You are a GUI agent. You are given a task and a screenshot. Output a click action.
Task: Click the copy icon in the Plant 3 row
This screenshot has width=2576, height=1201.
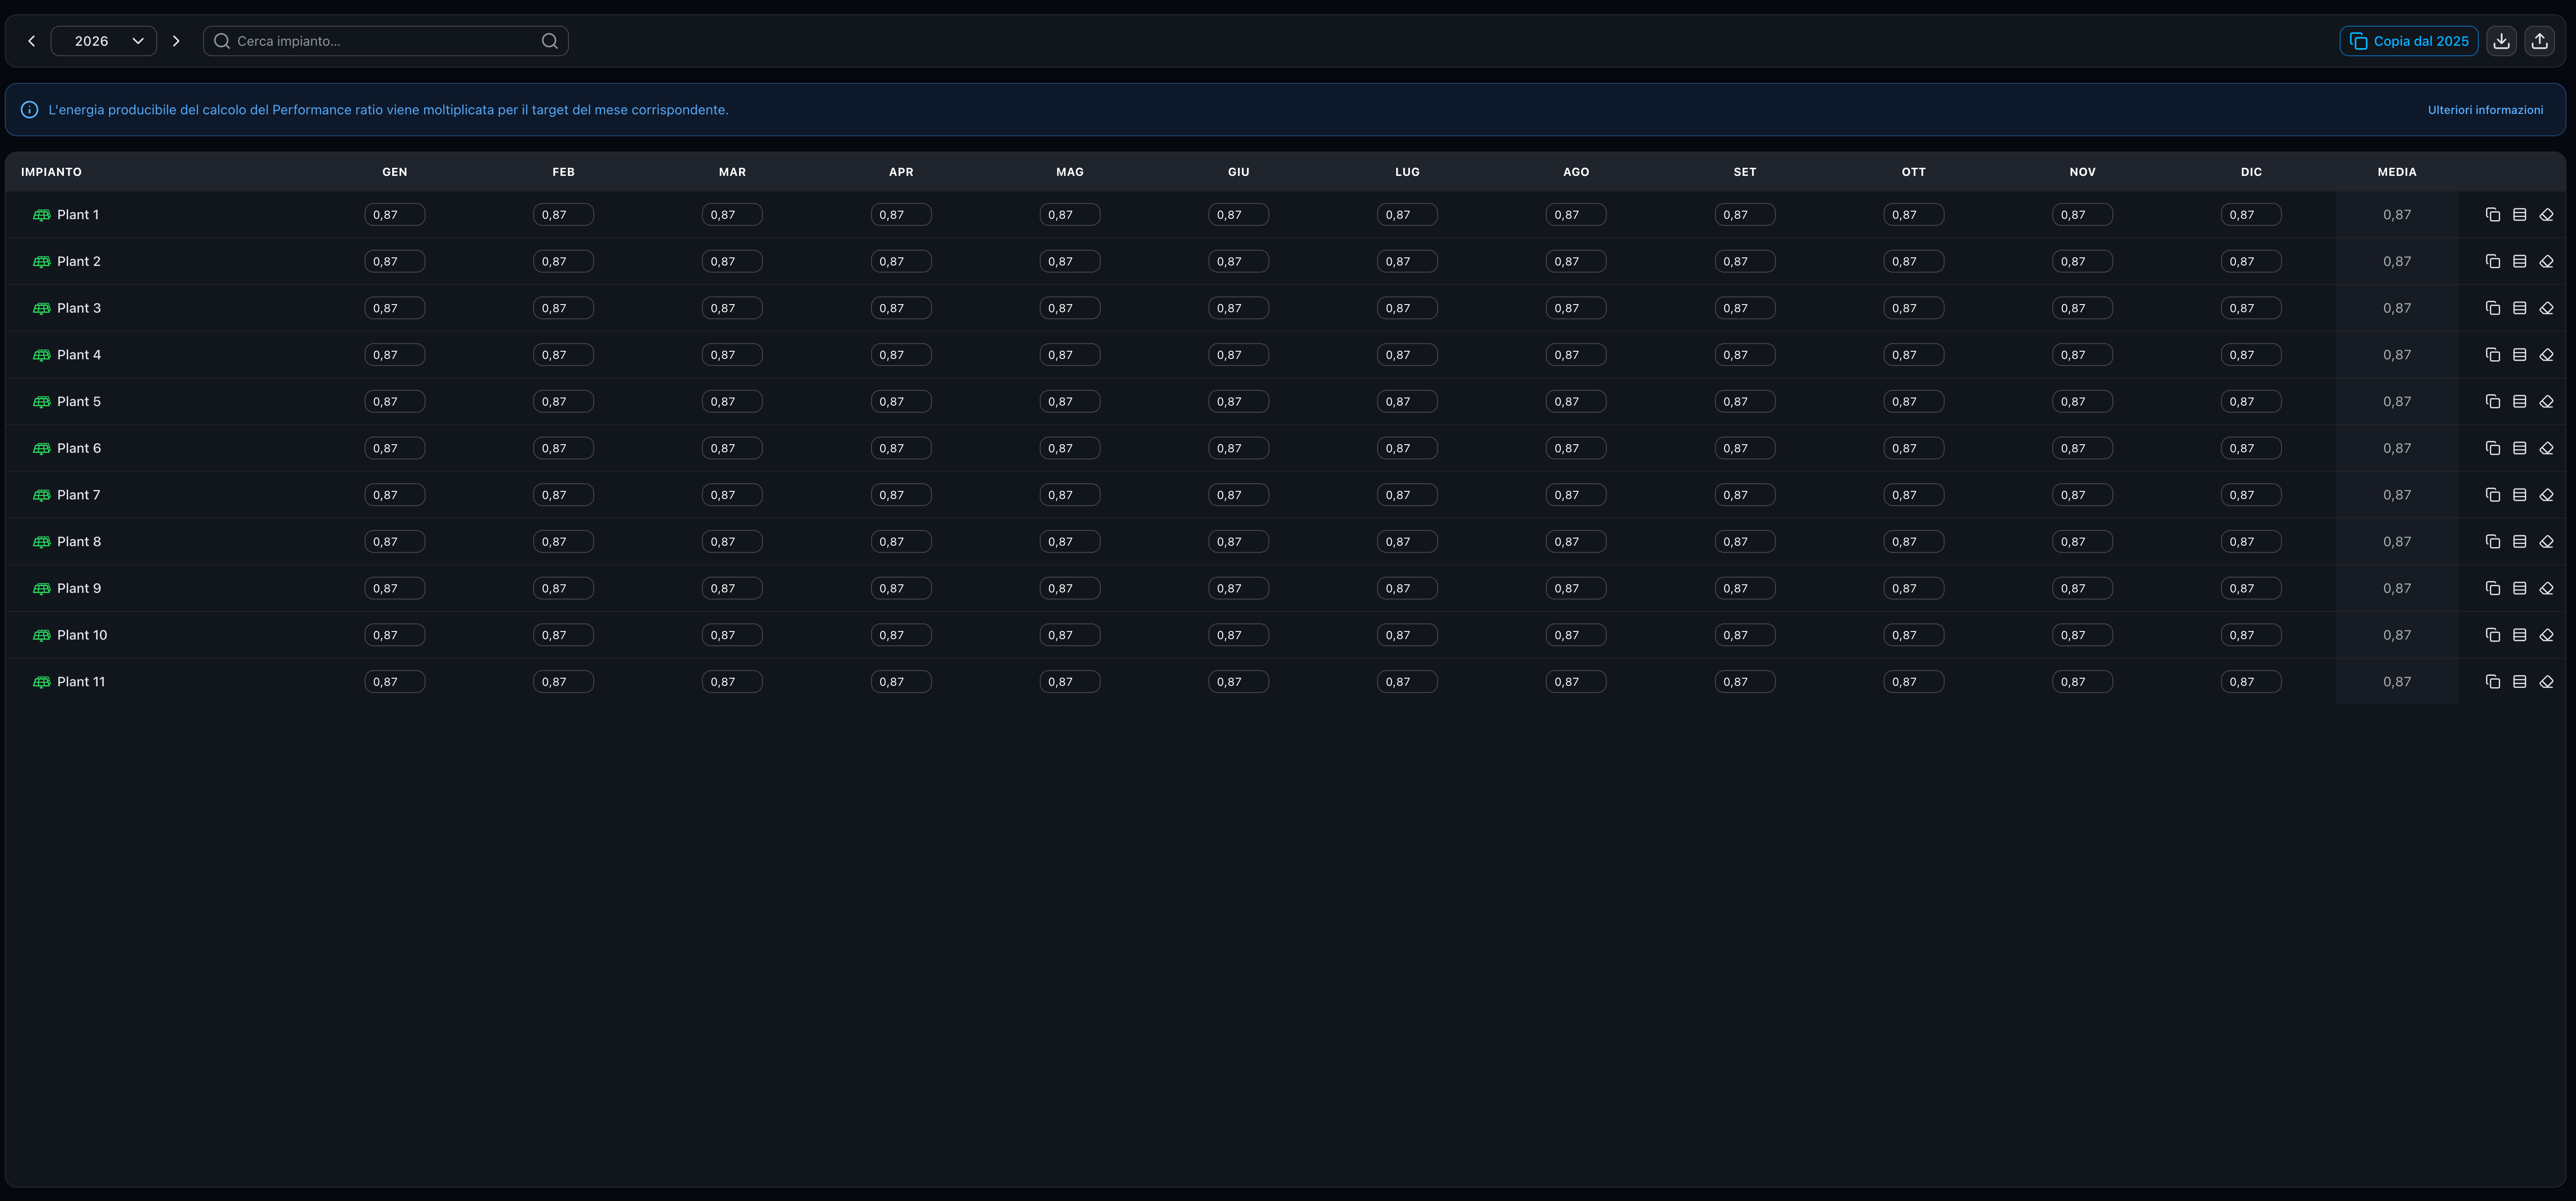point(2492,308)
